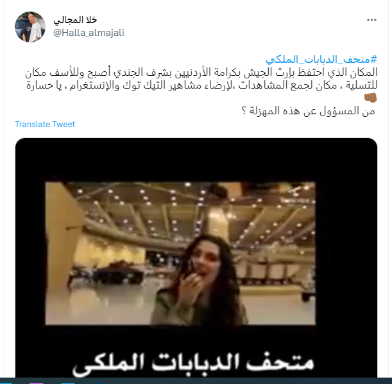Click the tweet's first line starting المكان الذي
The width and height of the screenshot is (392, 384).
tap(201, 73)
